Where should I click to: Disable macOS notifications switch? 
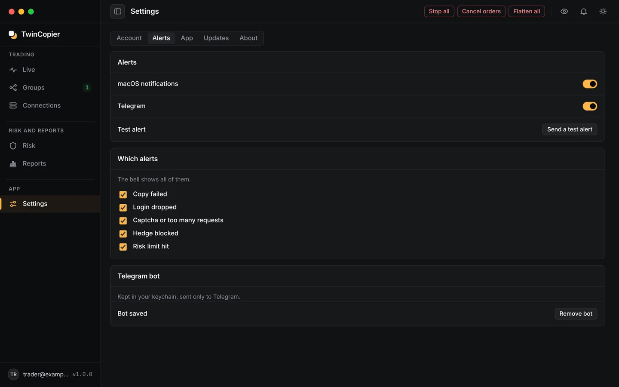tap(590, 84)
